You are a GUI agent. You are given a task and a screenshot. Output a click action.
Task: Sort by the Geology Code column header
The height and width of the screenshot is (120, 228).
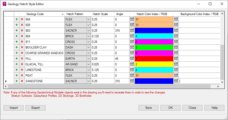(x=45, y=14)
